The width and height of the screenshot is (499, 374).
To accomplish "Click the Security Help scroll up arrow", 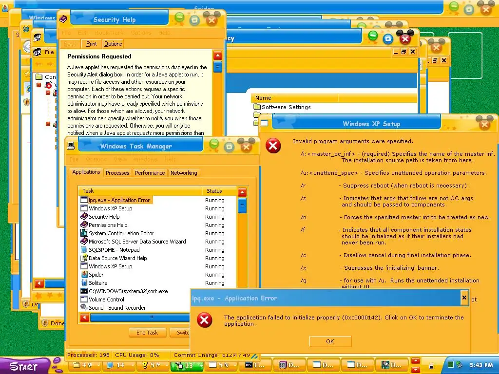I will coord(218,56).
